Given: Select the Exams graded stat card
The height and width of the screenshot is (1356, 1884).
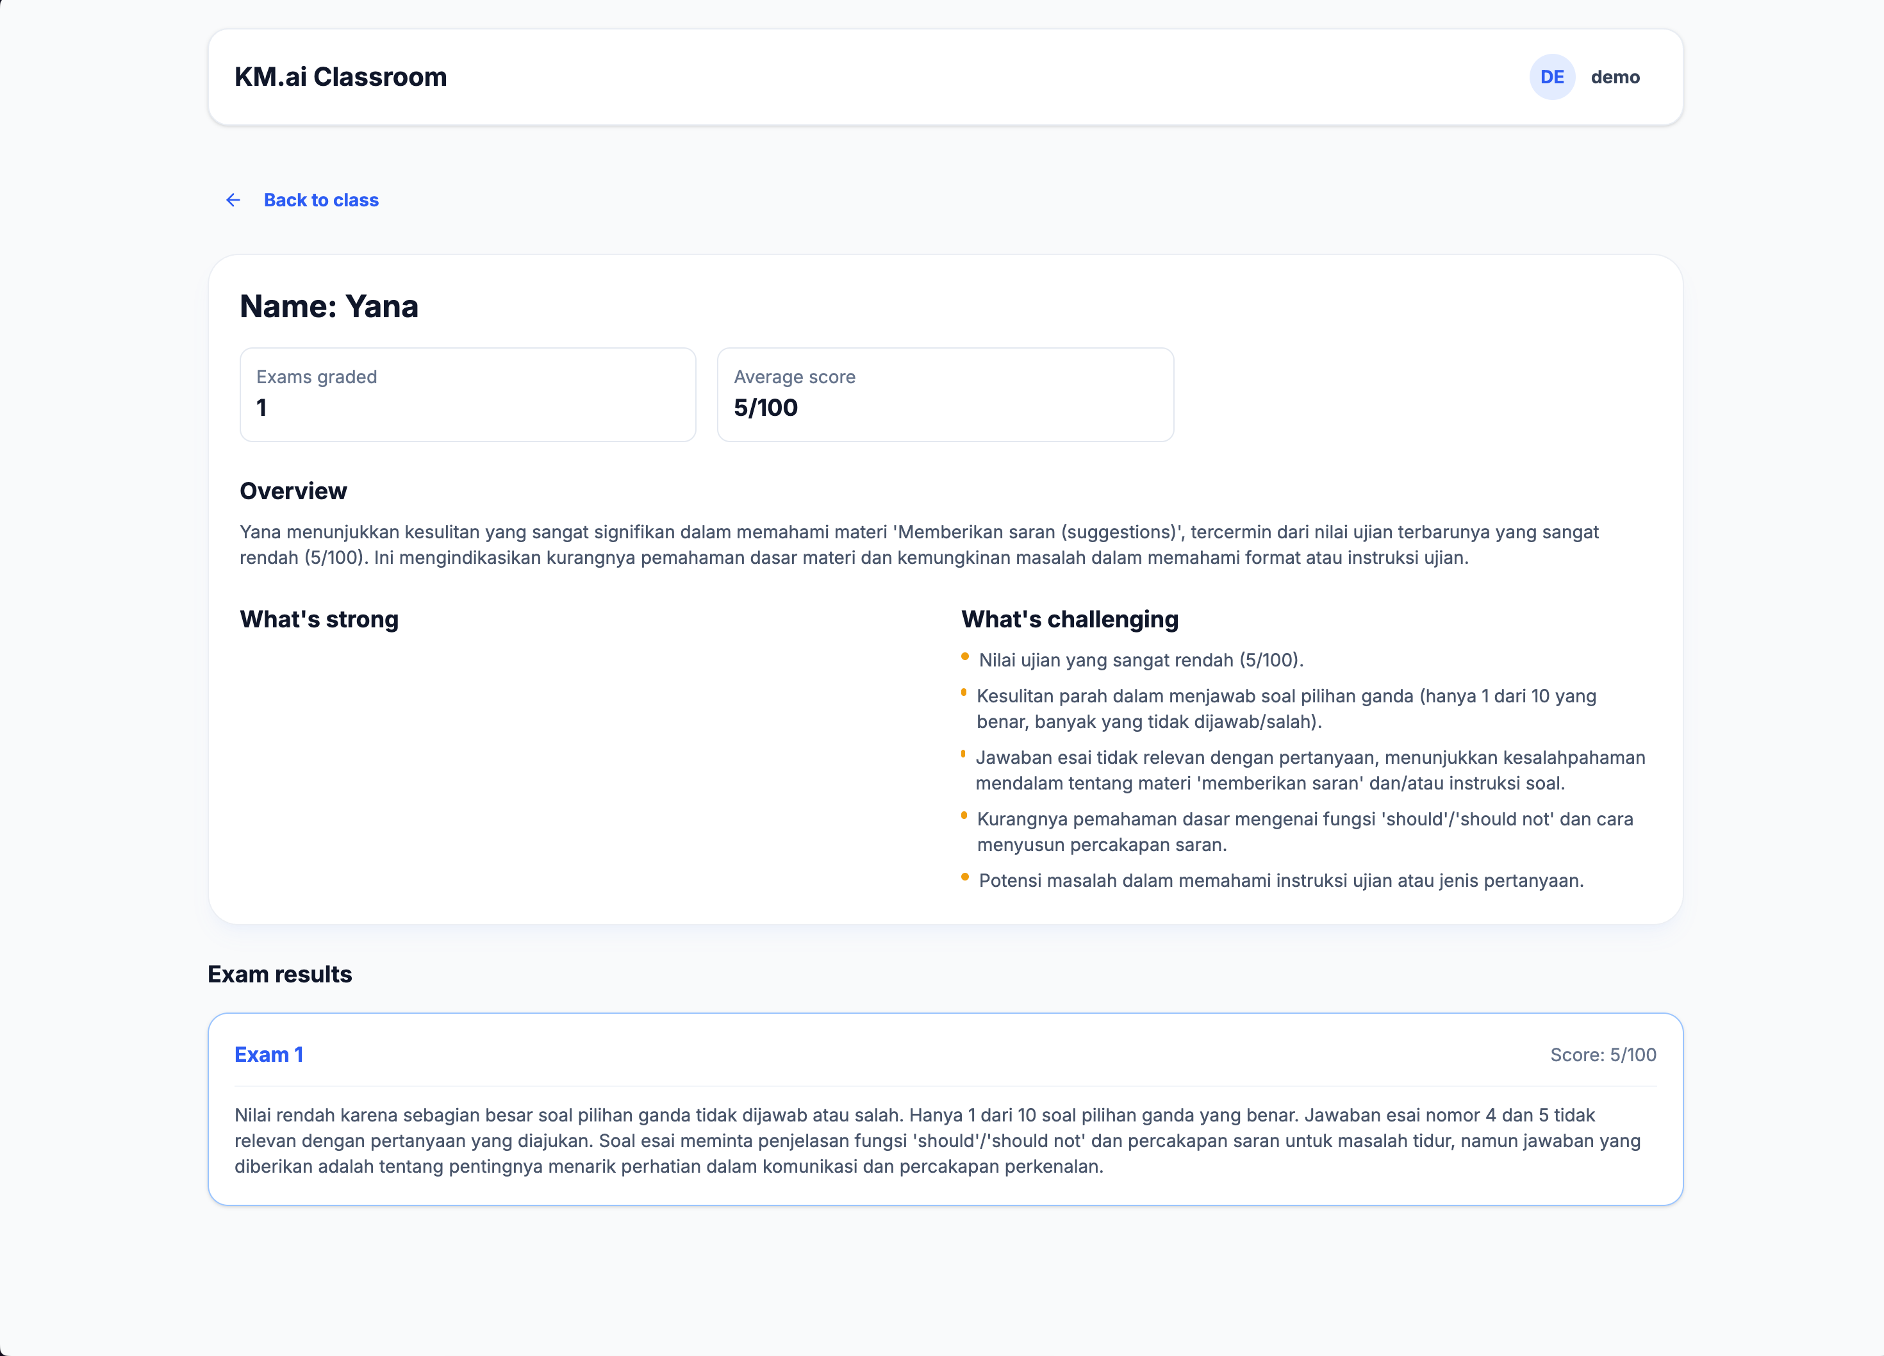Looking at the screenshot, I should point(467,394).
